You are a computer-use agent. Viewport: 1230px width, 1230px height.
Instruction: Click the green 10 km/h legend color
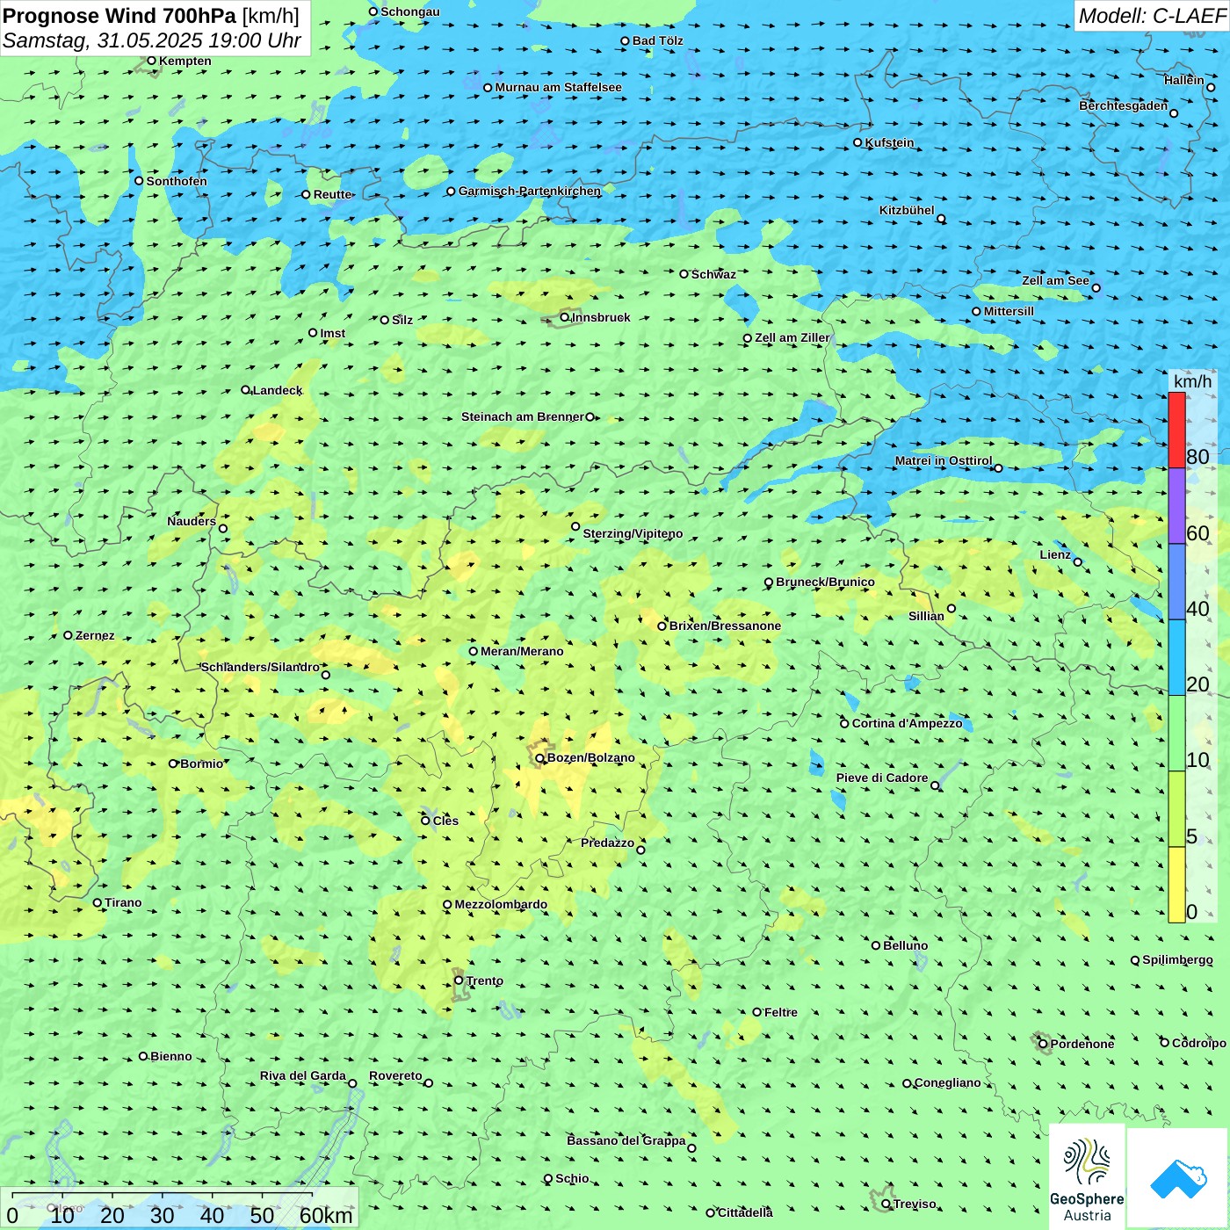point(1176,733)
